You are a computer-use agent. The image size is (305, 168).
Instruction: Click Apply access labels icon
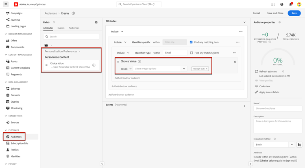[x=257, y=92]
